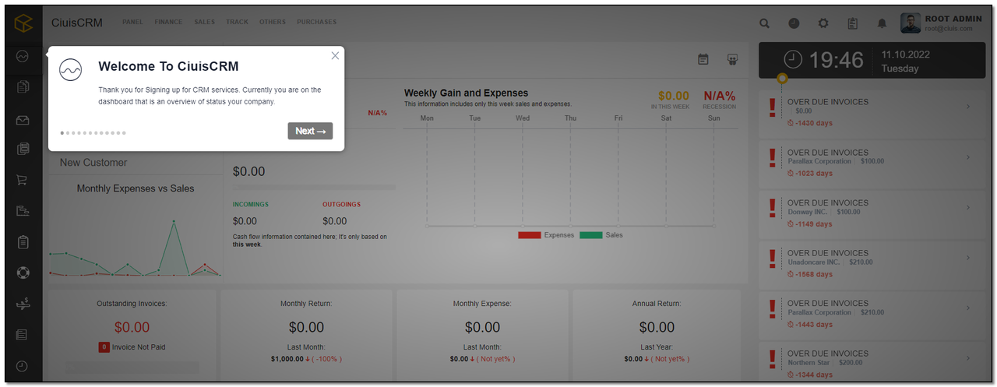Image resolution: width=997 pixels, height=387 pixels.
Task: Click the Outstanding Invoices card title
Action: [132, 304]
